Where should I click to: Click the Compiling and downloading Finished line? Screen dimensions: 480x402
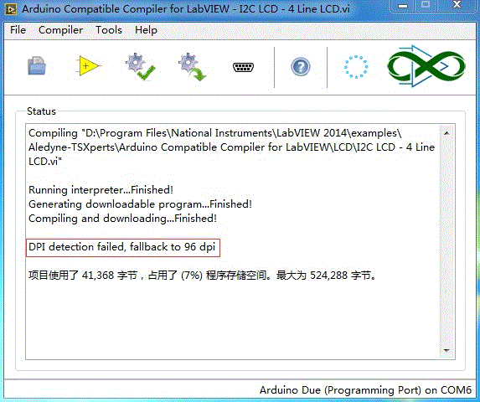tap(122, 219)
